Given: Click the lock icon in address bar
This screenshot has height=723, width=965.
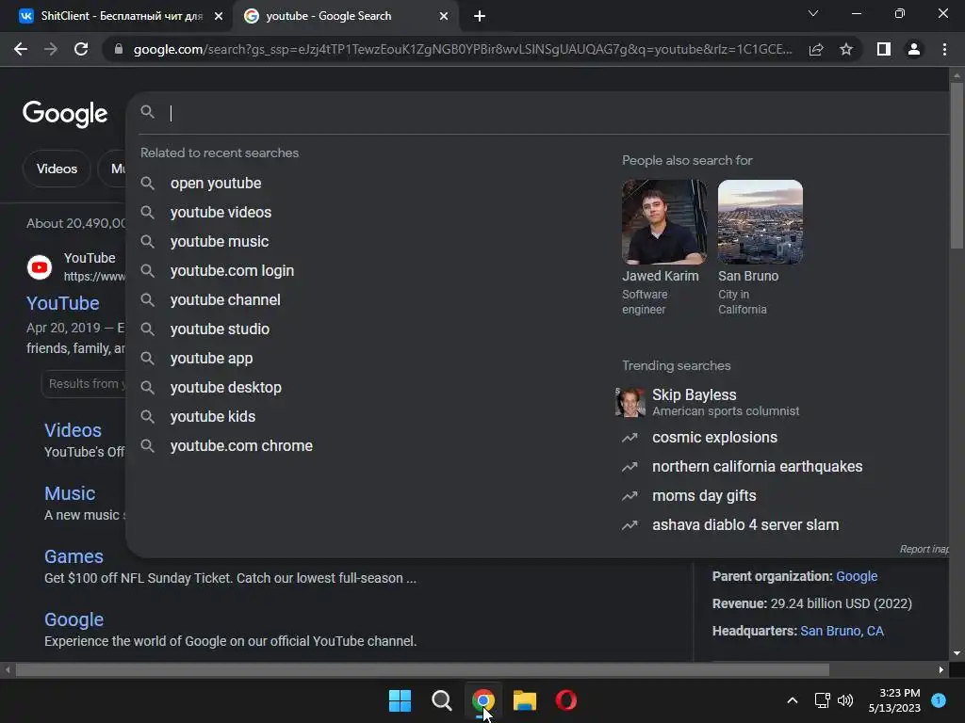Looking at the screenshot, I should (119, 49).
